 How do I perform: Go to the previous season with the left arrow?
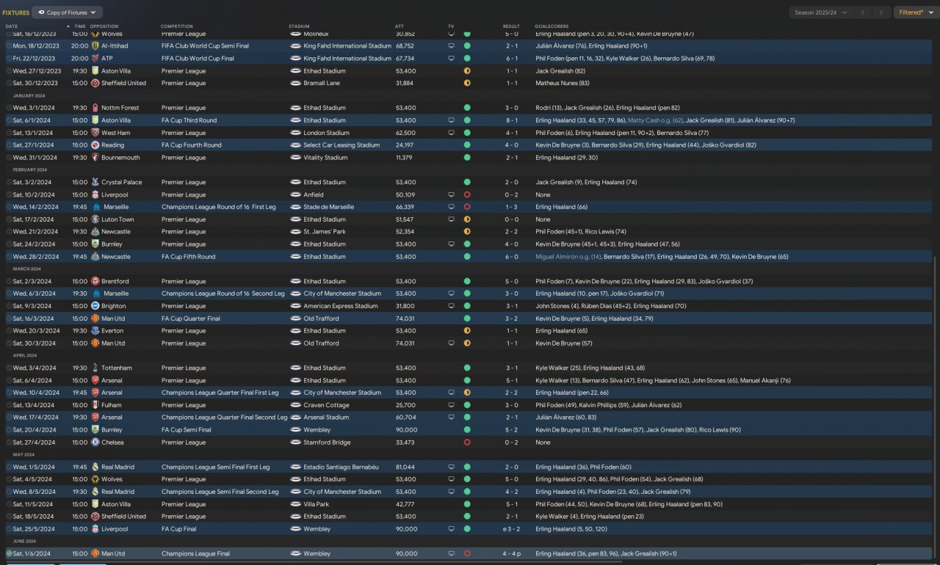tap(864, 12)
